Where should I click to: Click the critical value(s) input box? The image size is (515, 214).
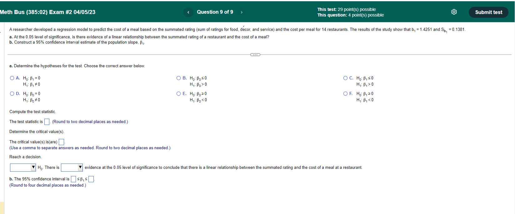[62, 142]
